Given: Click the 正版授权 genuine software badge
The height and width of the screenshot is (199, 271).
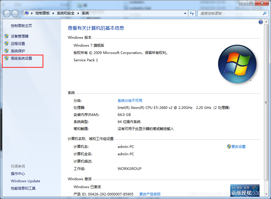Looking at the screenshot, I should click(x=245, y=190).
